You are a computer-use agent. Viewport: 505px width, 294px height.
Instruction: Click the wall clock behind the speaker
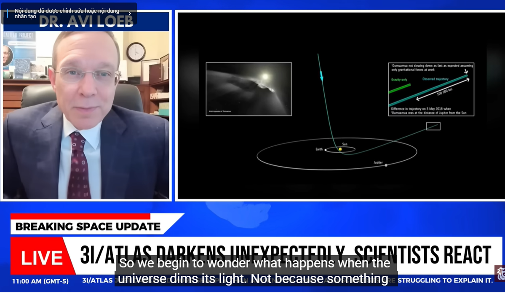point(136,52)
